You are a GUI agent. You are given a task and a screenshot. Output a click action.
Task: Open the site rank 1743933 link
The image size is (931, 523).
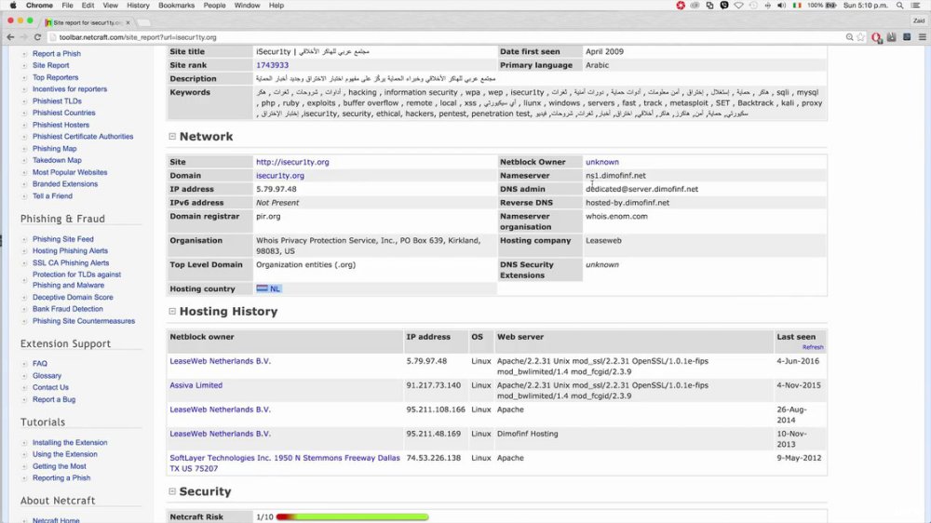coord(273,65)
